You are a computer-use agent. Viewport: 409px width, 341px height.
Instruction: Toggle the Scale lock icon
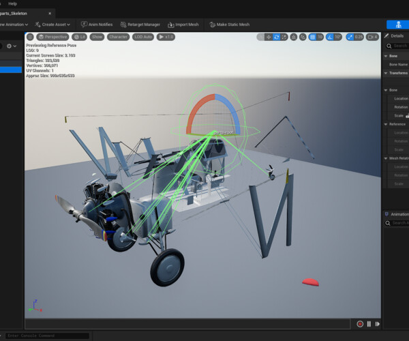click(x=407, y=115)
